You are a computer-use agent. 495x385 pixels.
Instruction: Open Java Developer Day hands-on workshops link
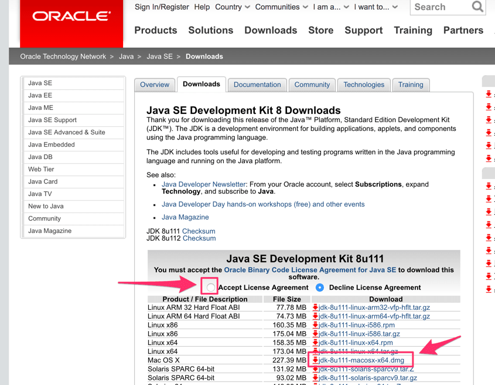pos(263,204)
